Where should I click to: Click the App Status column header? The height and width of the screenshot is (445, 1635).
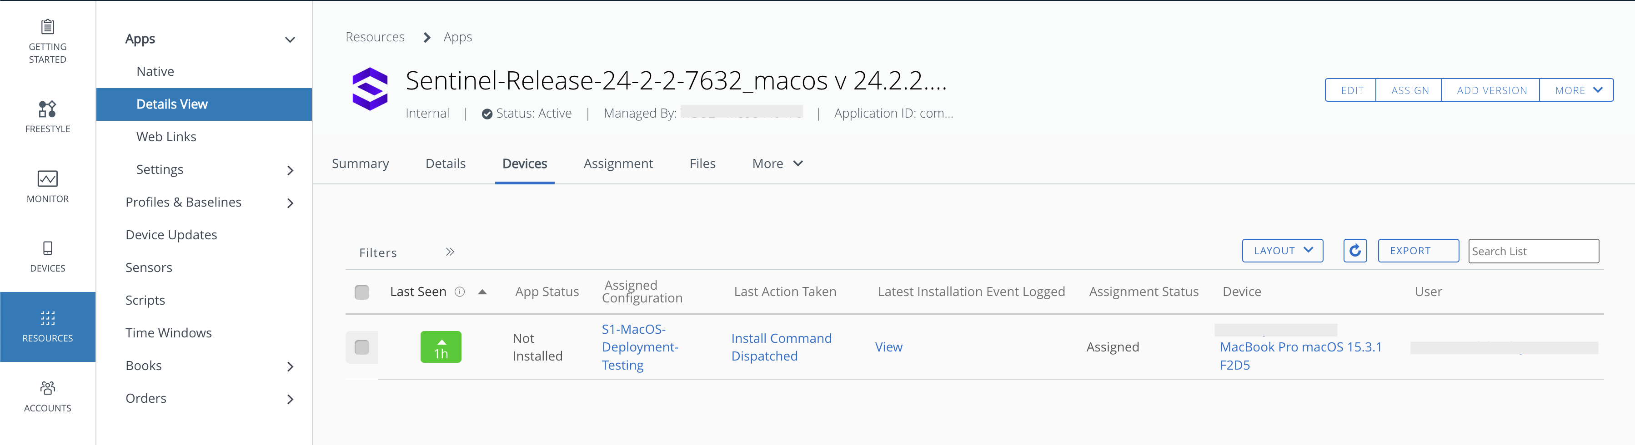click(547, 292)
